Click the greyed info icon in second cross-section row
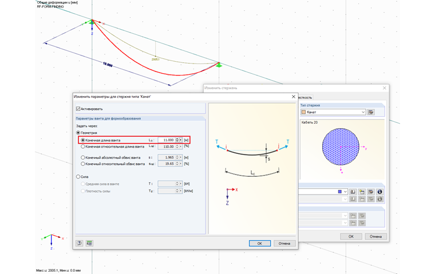Screen dimensions: 435x274 pyautogui.click(x=380, y=199)
